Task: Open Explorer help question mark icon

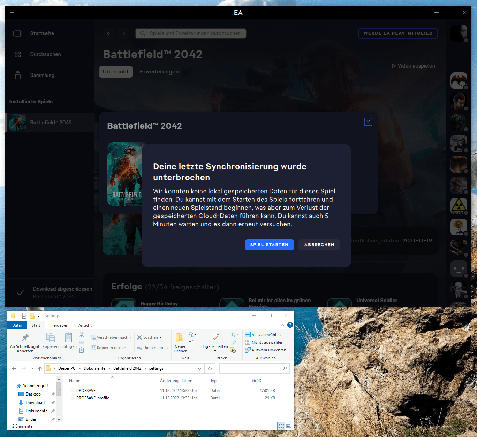Action: point(290,325)
